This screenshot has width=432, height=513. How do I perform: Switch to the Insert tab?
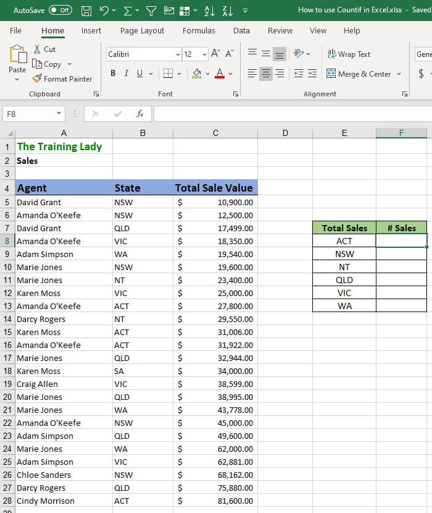pyautogui.click(x=91, y=31)
